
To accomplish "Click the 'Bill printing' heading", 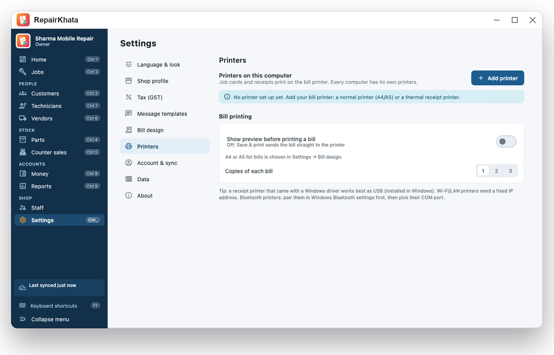I will [x=235, y=116].
